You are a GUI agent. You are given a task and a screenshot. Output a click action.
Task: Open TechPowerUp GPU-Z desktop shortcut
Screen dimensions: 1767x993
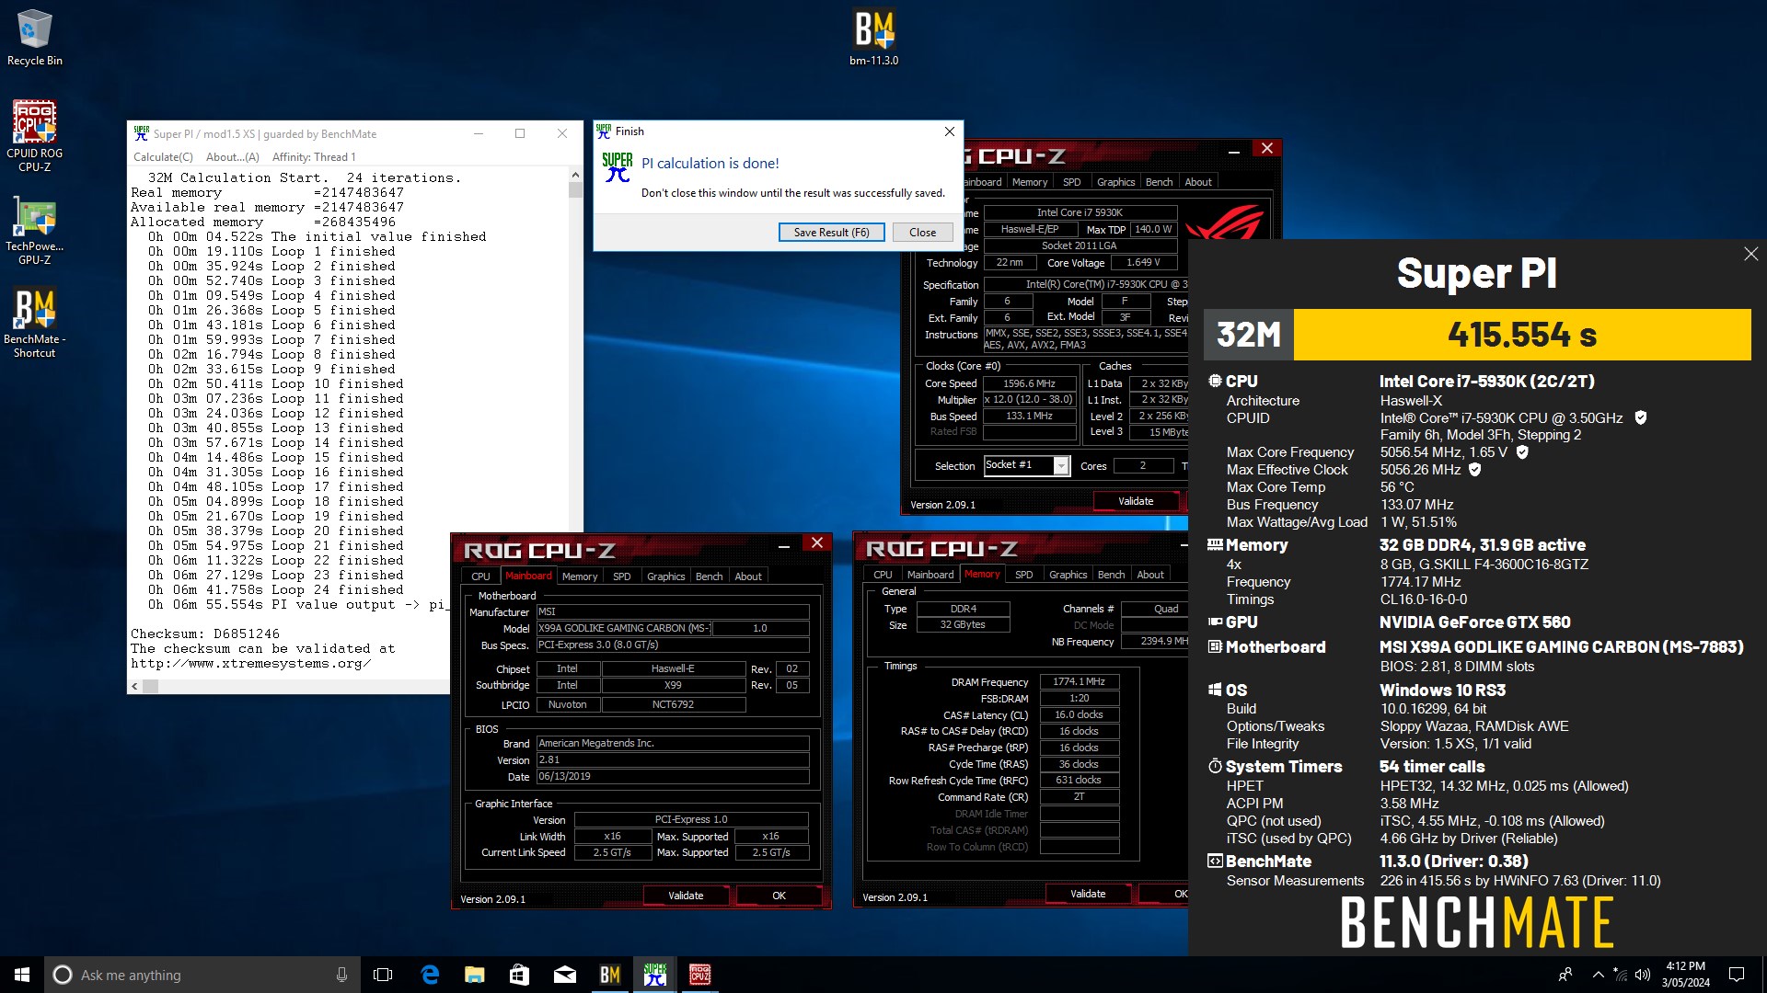pos(34,232)
